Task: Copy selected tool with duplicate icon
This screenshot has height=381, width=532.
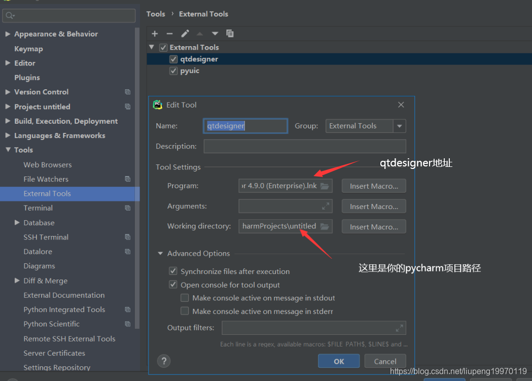Action: 230,33
